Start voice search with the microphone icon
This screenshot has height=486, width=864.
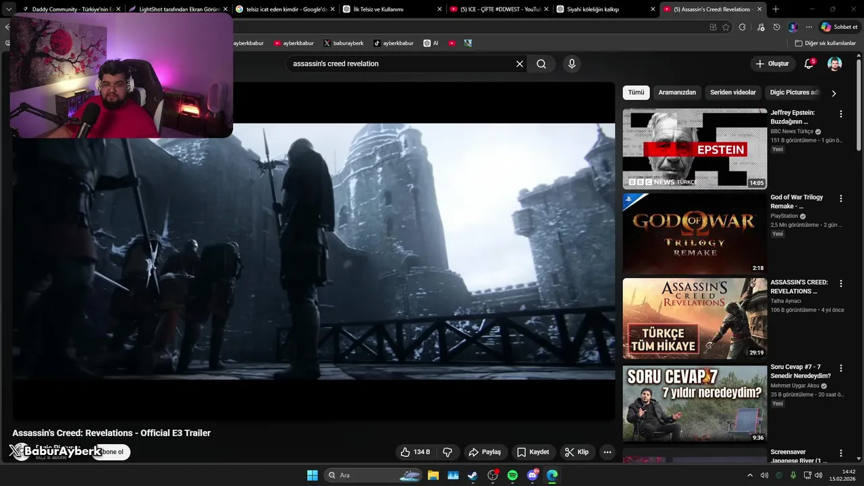(572, 64)
